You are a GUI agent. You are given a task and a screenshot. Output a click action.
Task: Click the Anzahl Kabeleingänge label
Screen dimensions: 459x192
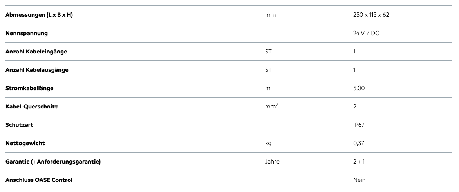[x=36, y=52]
